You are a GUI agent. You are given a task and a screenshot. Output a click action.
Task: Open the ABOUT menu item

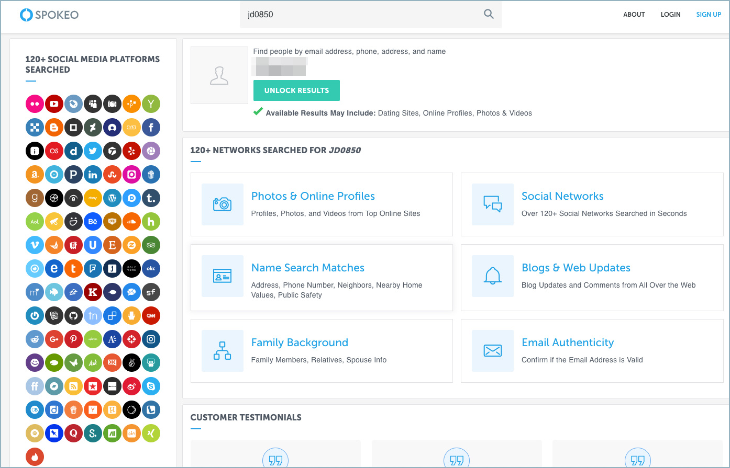click(x=634, y=15)
